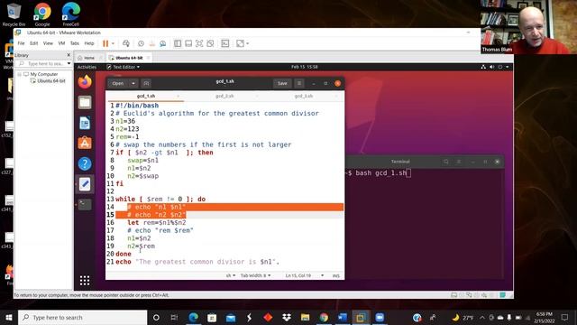Click the Text Editor icon in the dock

(x=85, y=184)
